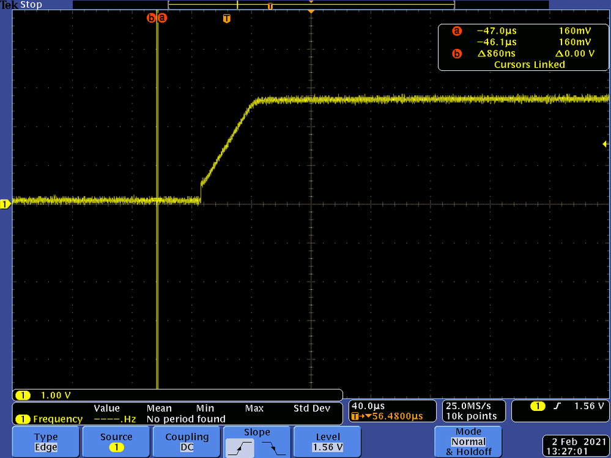The image size is (611, 458).
Task: Click cursor marker a above the graticule
Action: 163,18
